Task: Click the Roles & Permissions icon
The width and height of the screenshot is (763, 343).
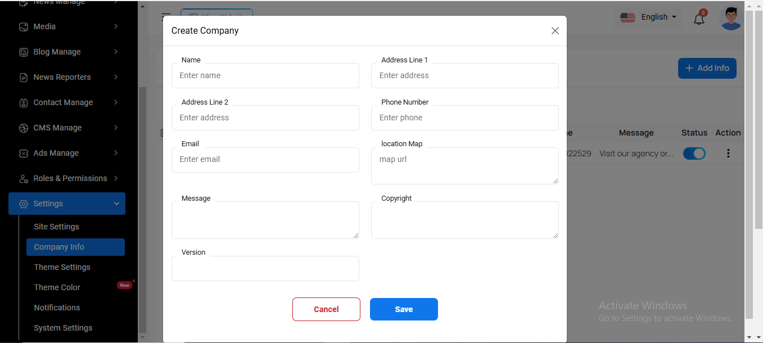Action: [24, 178]
